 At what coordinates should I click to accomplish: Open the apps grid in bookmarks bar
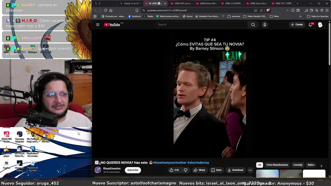click(95, 16)
